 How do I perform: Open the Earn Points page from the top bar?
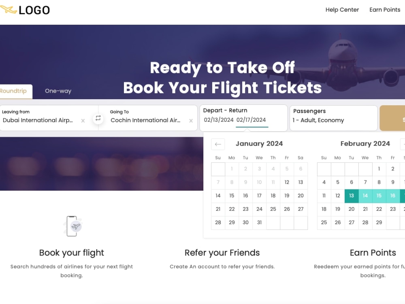[384, 10]
